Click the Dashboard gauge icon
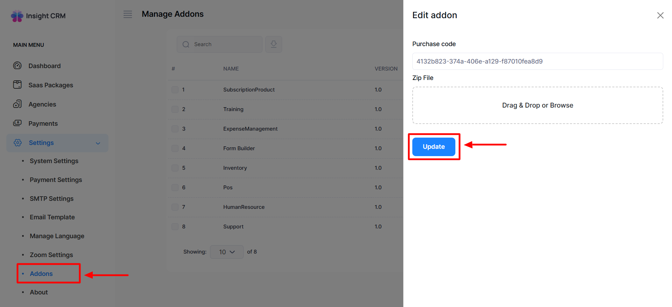 click(x=17, y=66)
